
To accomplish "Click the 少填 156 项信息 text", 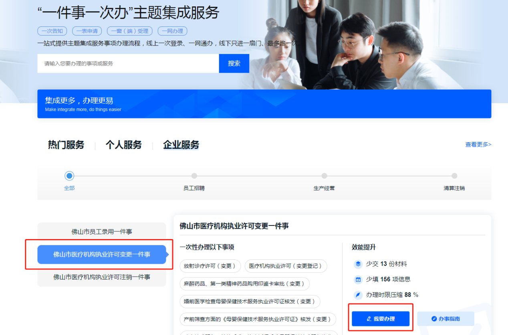I will [388, 279].
